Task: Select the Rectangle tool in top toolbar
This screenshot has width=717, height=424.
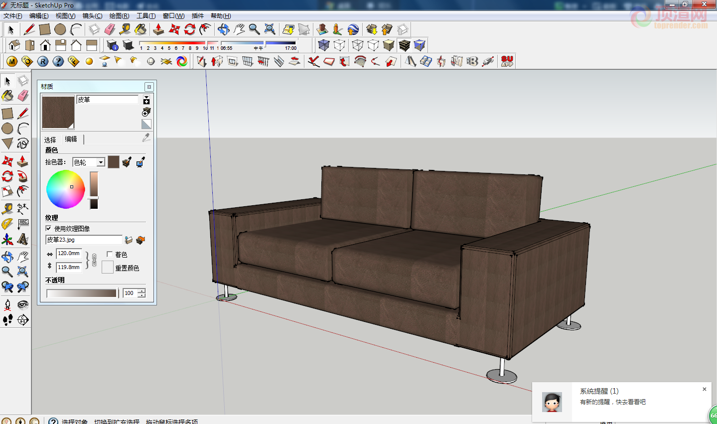Action: click(x=45, y=29)
